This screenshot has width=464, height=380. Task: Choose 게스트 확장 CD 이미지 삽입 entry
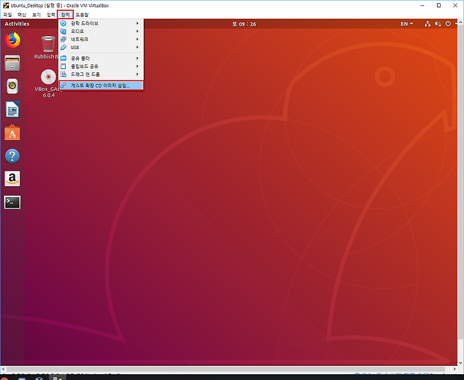[x=101, y=86]
